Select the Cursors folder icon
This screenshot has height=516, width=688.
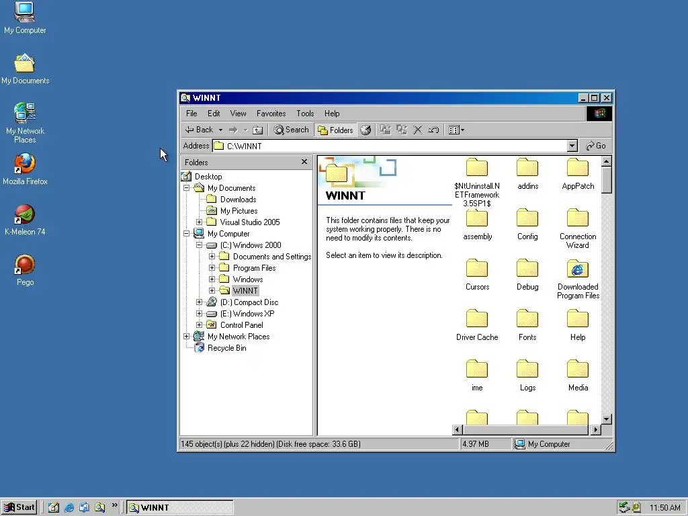tap(477, 269)
